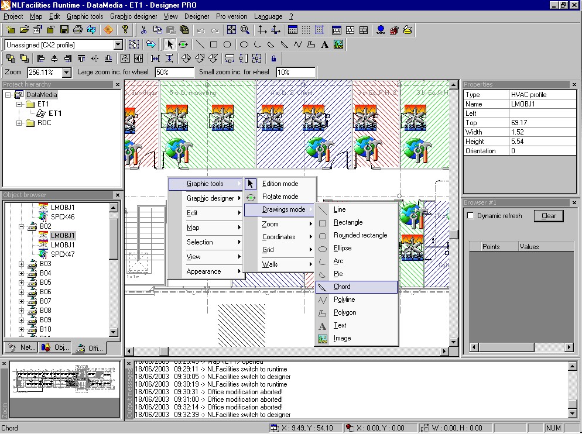The image size is (582, 434).
Task: Choose Chord from the Drawings mode submenu
Action: [x=342, y=287]
